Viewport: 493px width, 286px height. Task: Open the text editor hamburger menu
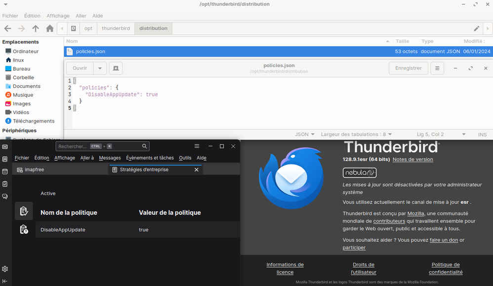[437, 68]
